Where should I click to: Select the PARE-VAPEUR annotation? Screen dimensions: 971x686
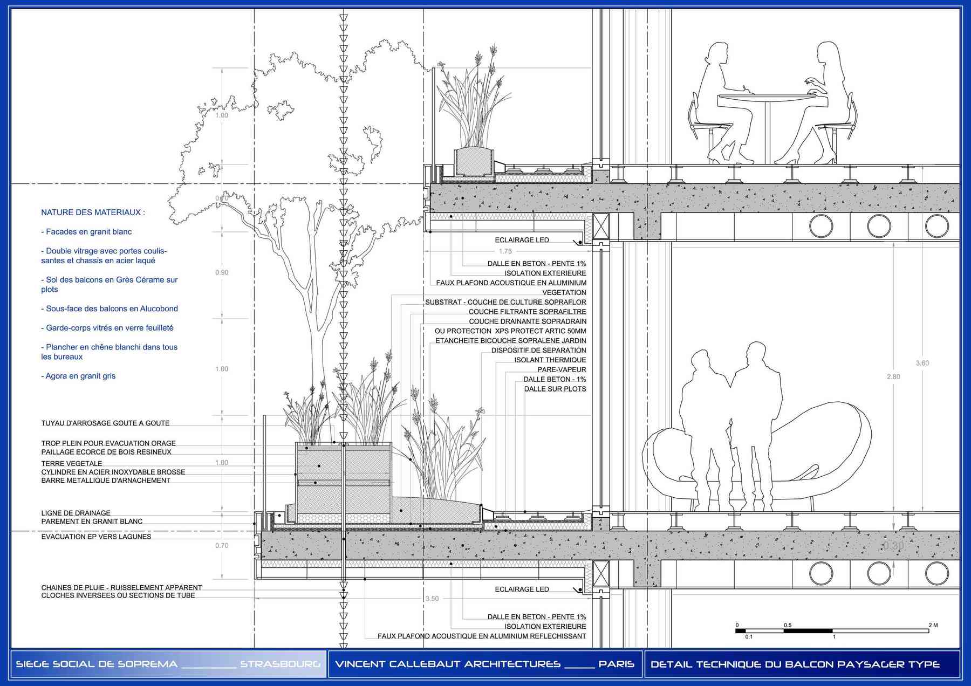561,369
